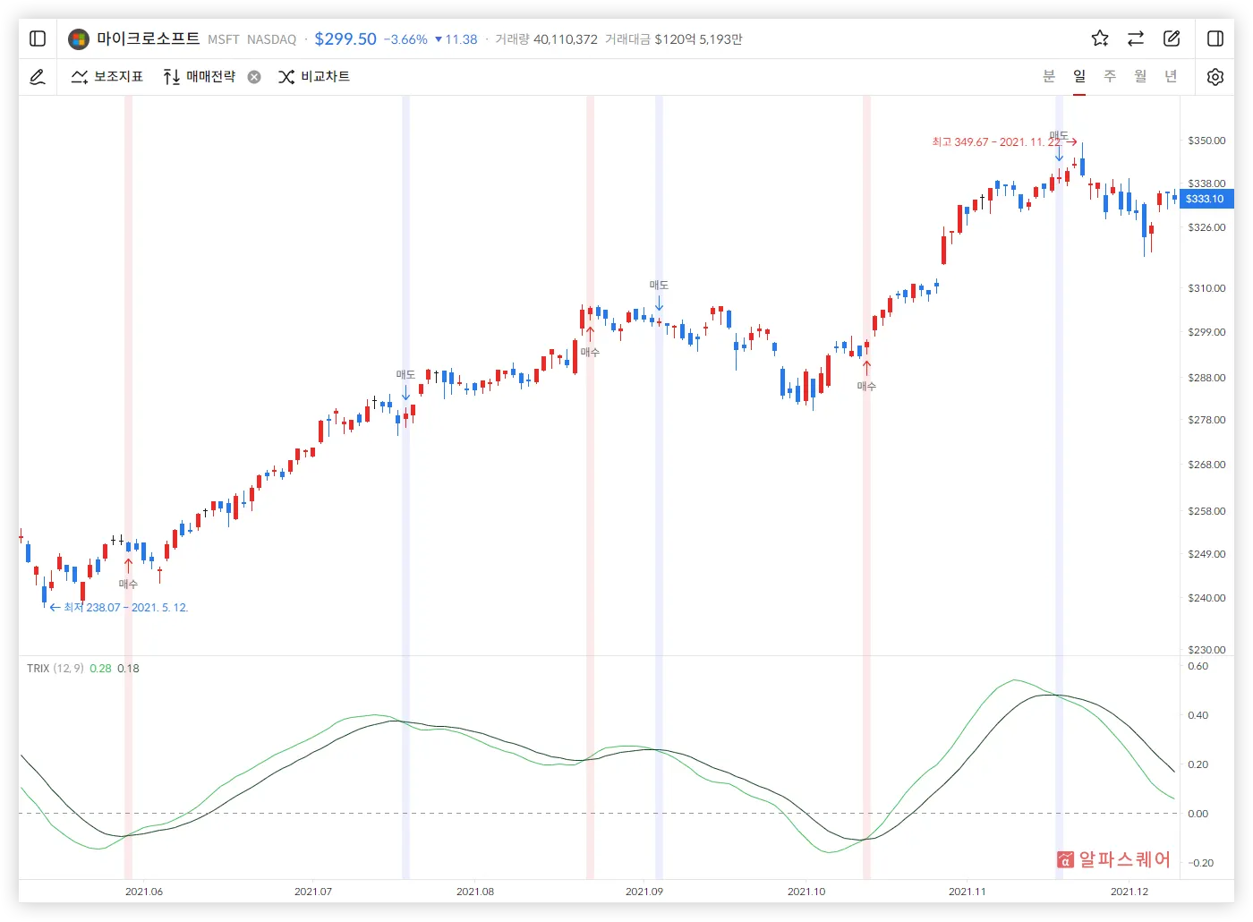This screenshot has height=922, width=1253.
Task: Click the 거래대금 $120억 5,193만 text
Action: [674, 39]
